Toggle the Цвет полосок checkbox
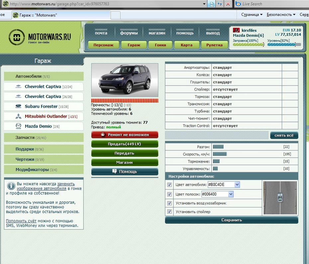The width and height of the screenshot is (309, 264). (x=169, y=194)
